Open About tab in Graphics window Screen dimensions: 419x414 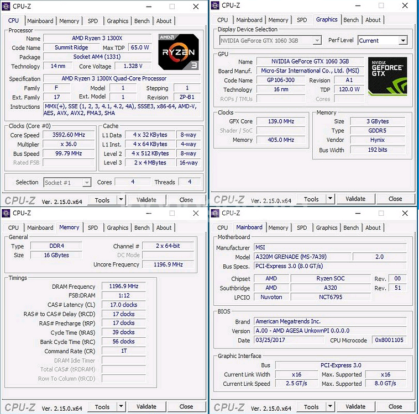(x=373, y=20)
